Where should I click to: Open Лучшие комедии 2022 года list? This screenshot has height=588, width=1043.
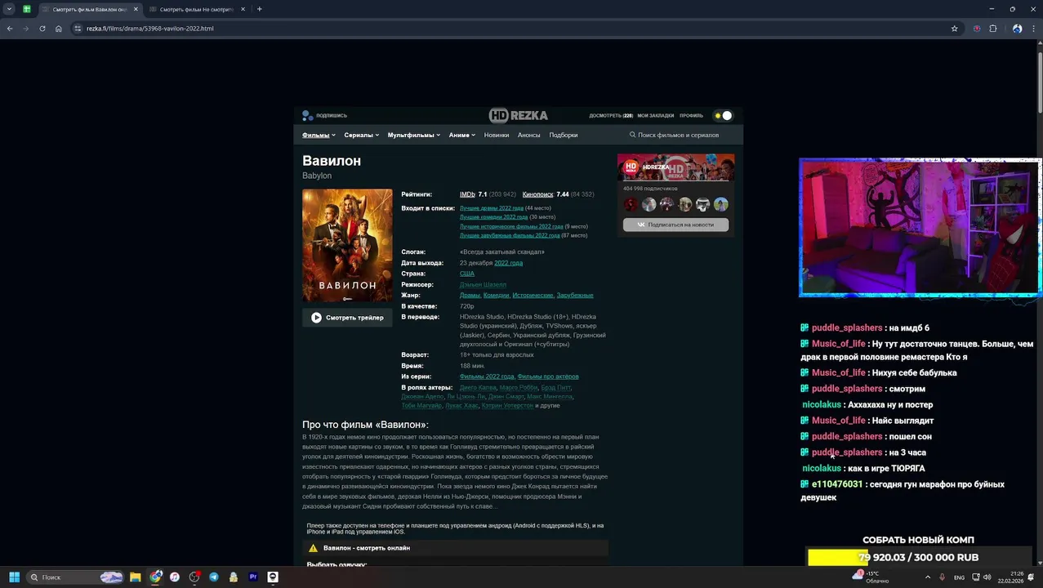point(493,217)
